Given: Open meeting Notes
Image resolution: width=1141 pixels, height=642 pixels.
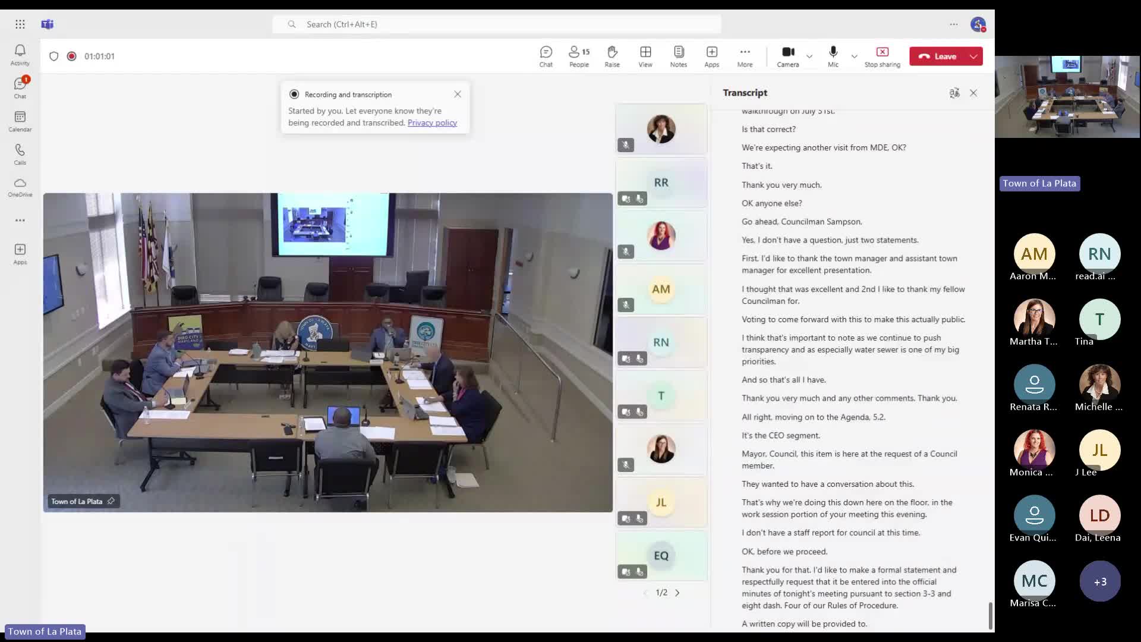Looking at the screenshot, I should (x=677, y=56).
